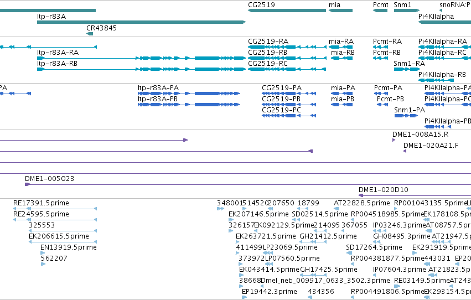Open transcript CG2519-RA

[x=287, y=47]
